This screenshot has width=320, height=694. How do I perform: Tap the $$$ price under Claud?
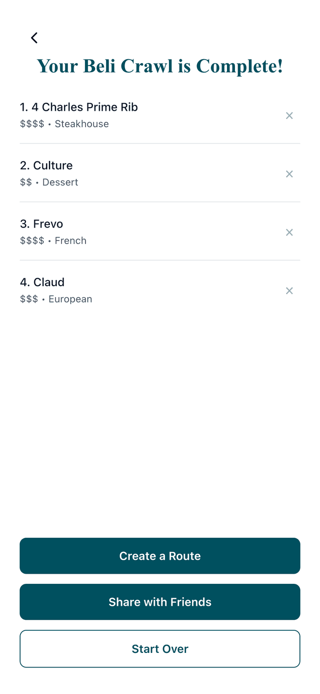[29, 299]
